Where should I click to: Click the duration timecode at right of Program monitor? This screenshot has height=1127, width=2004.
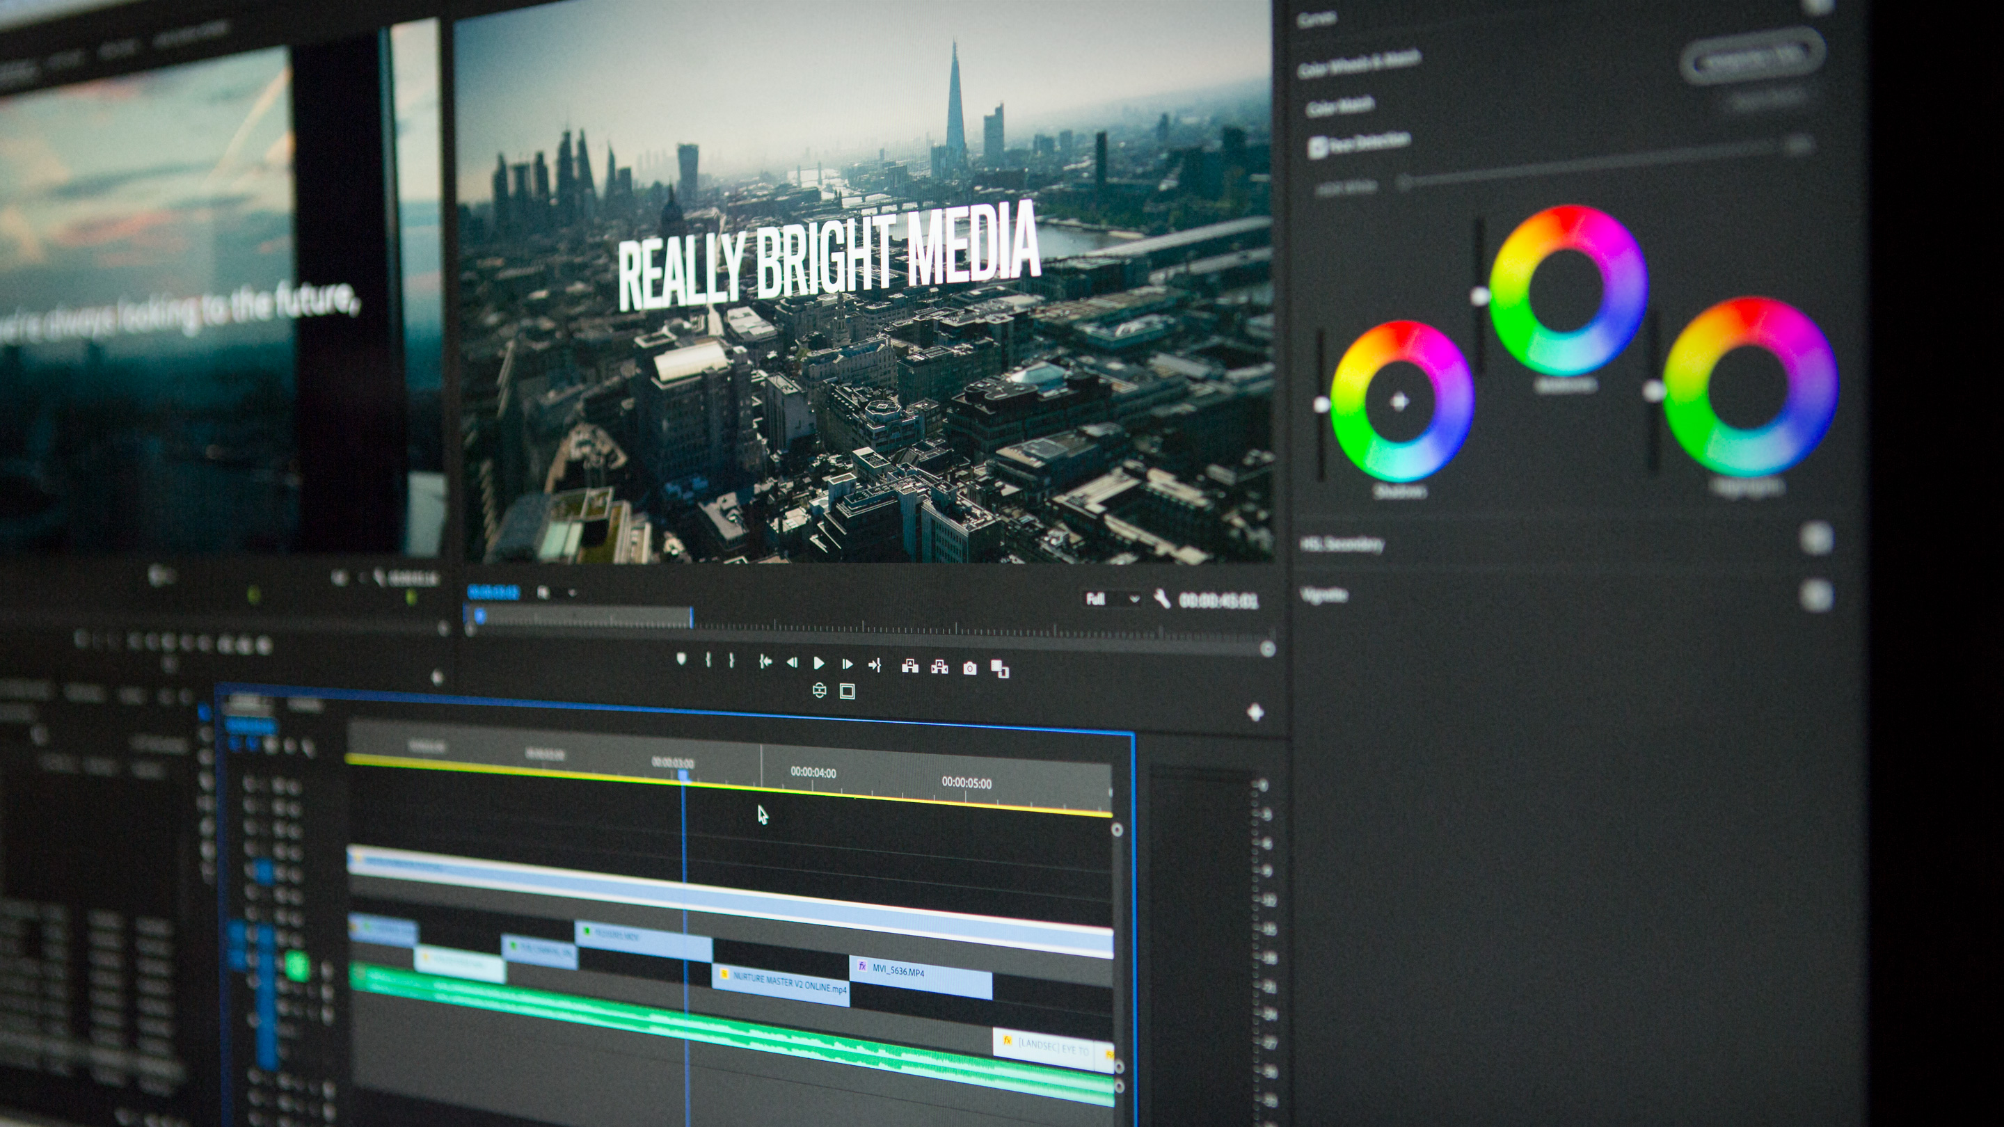click(x=1218, y=600)
